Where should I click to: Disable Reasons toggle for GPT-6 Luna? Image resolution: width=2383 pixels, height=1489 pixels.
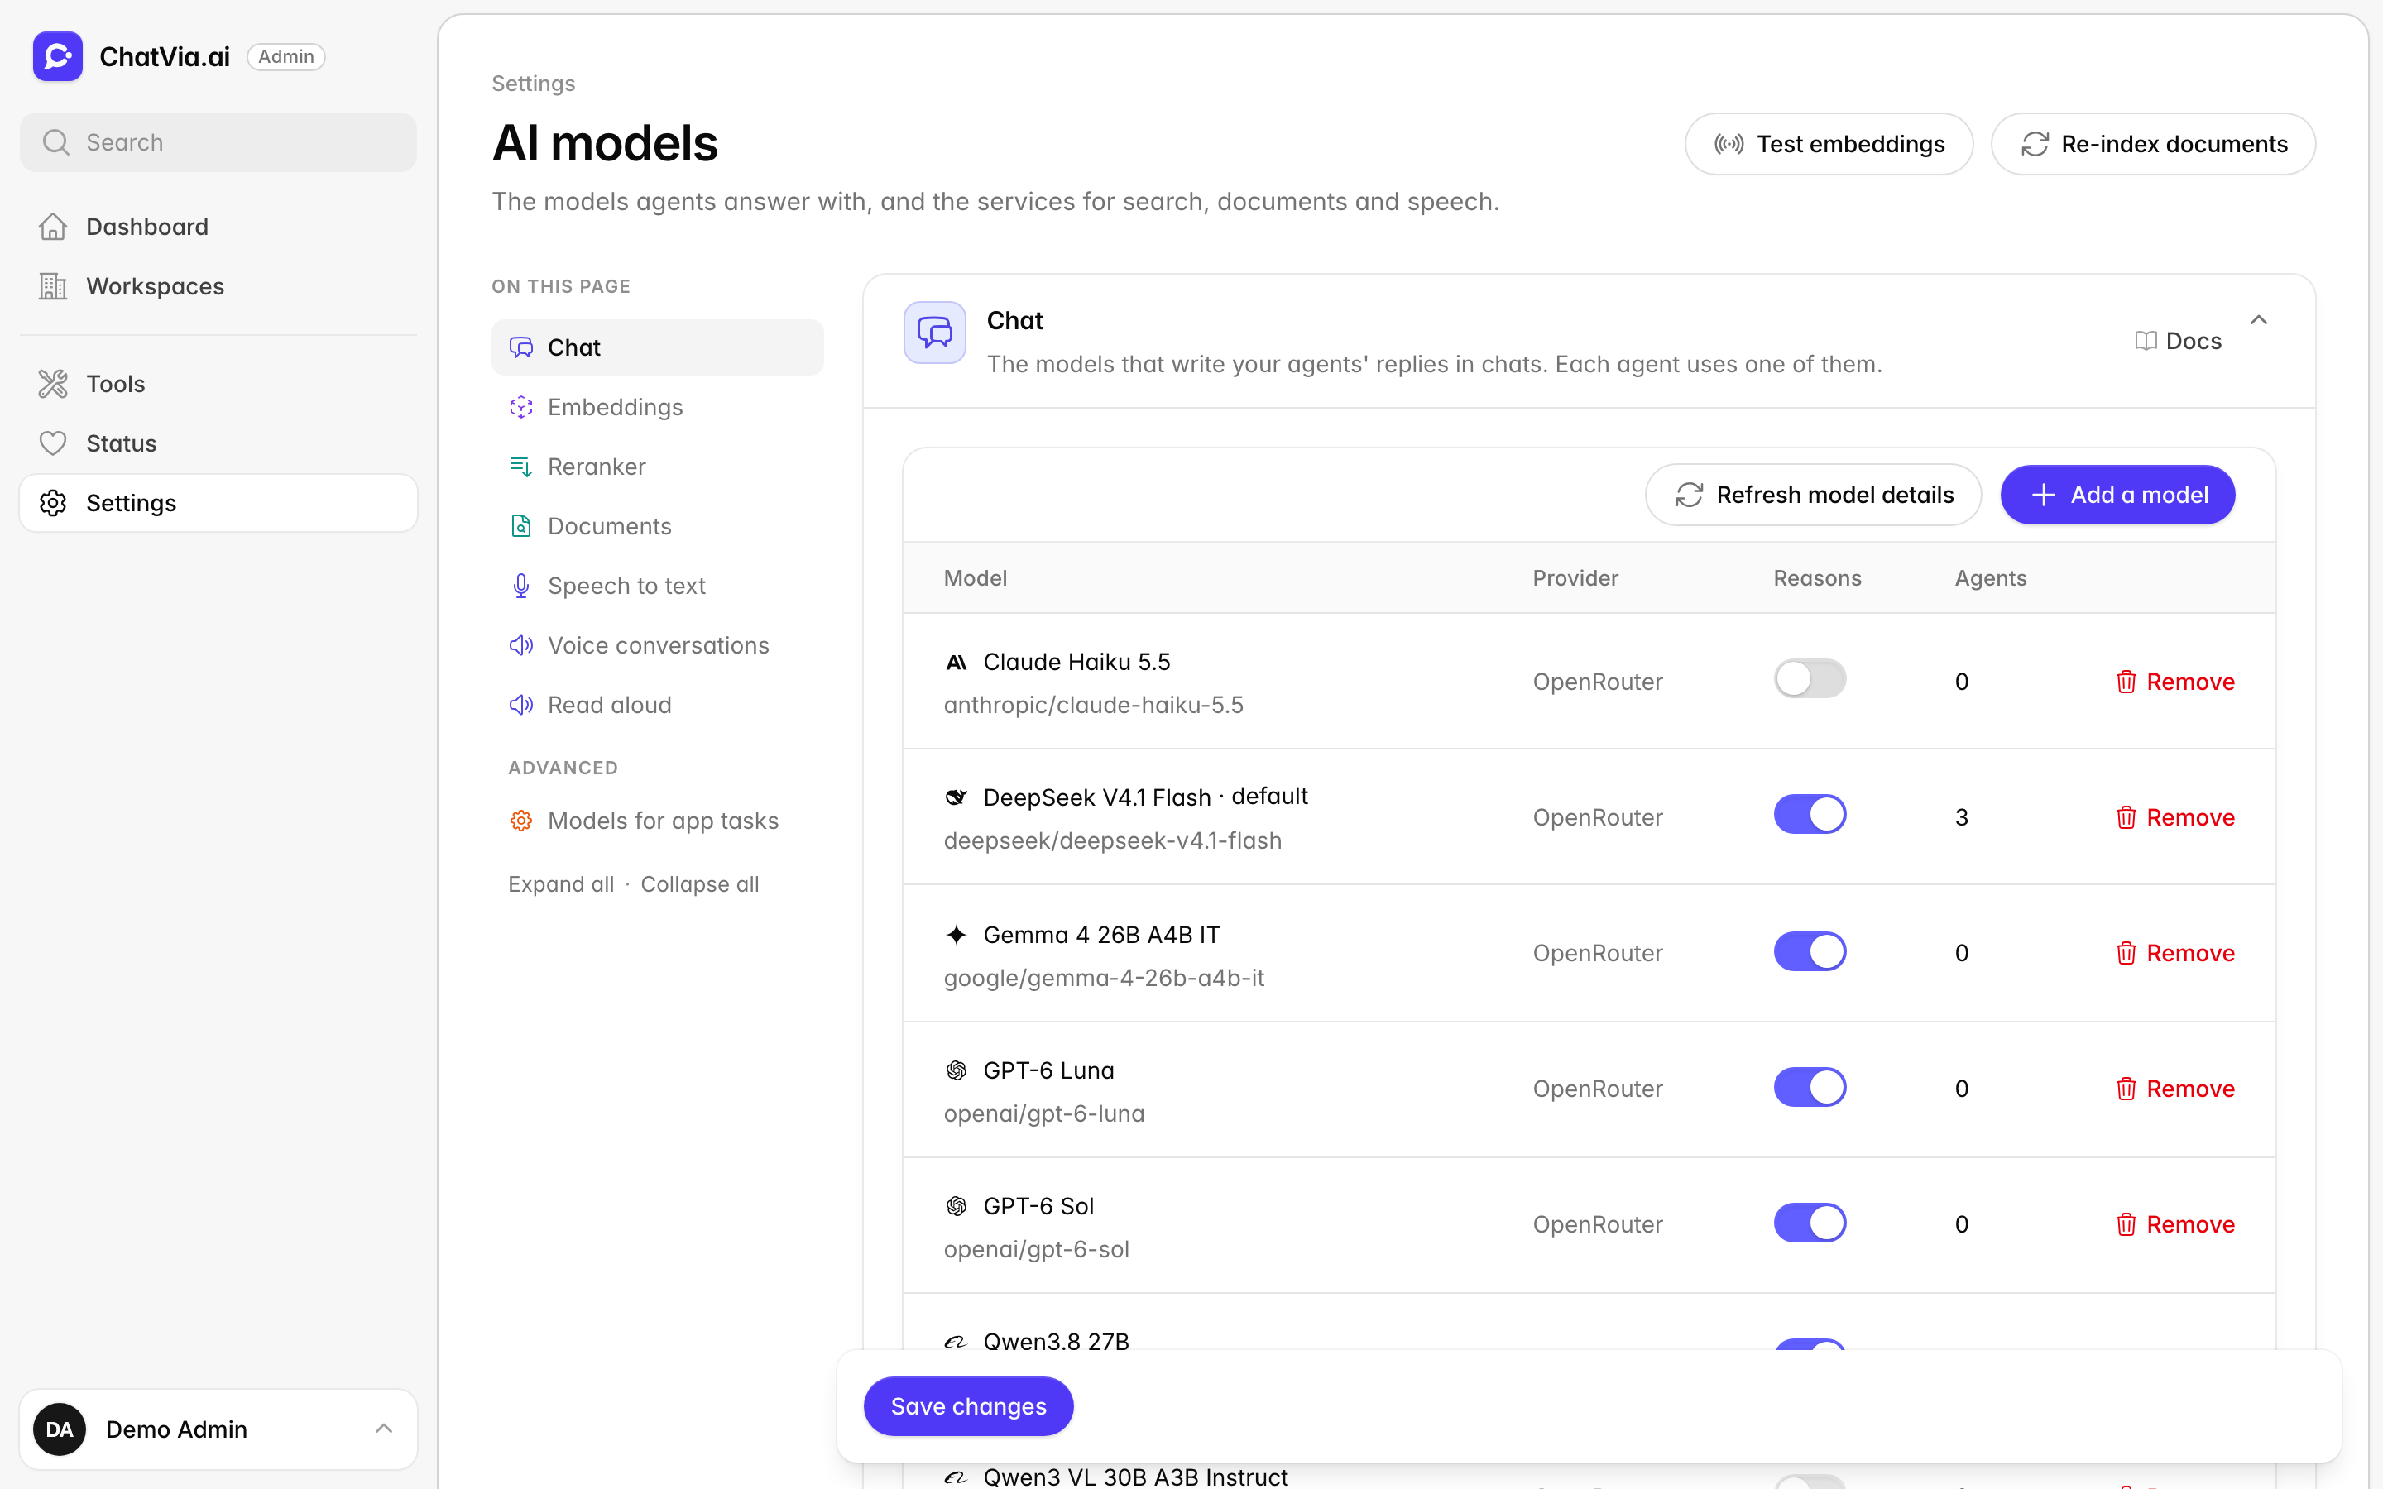point(1810,1087)
